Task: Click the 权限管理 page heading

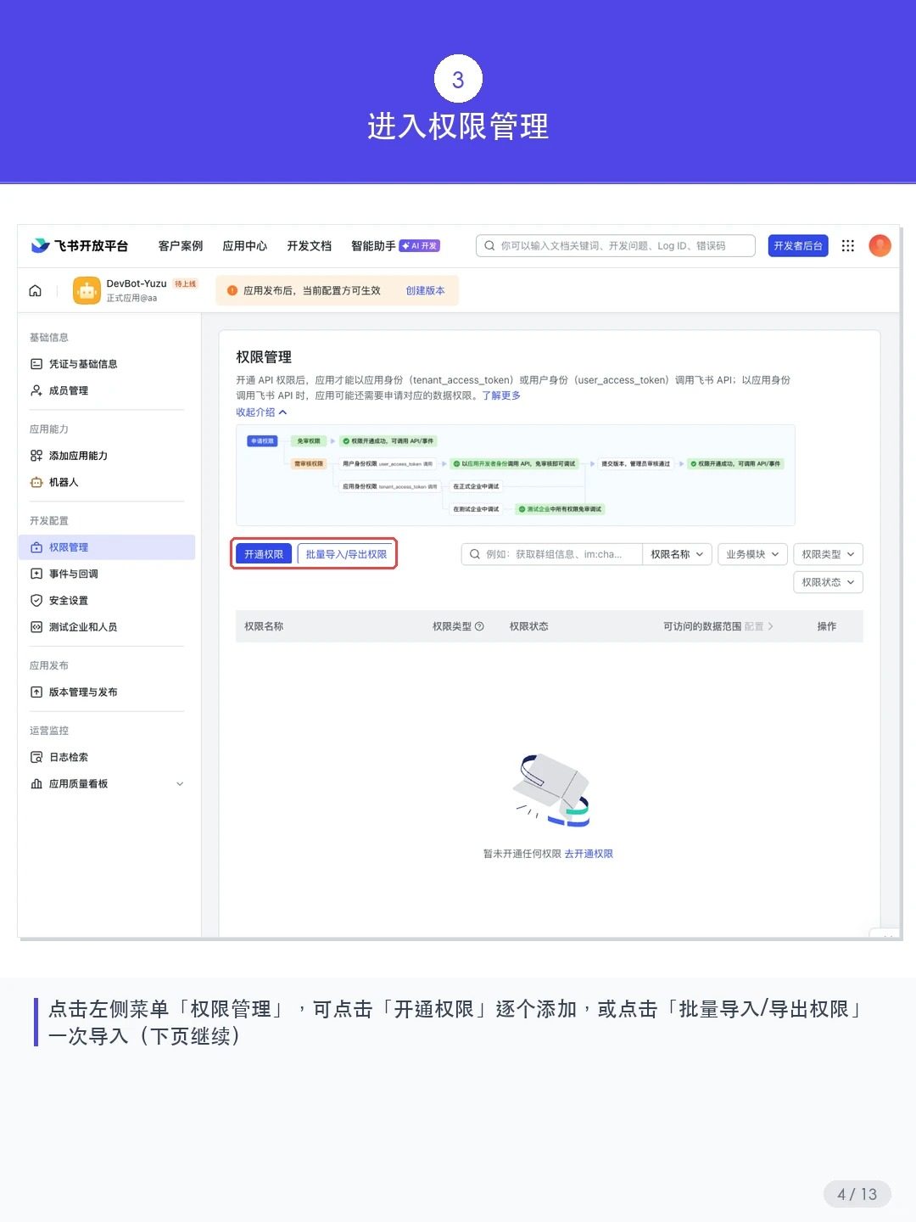Action: pyautogui.click(x=264, y=357)
